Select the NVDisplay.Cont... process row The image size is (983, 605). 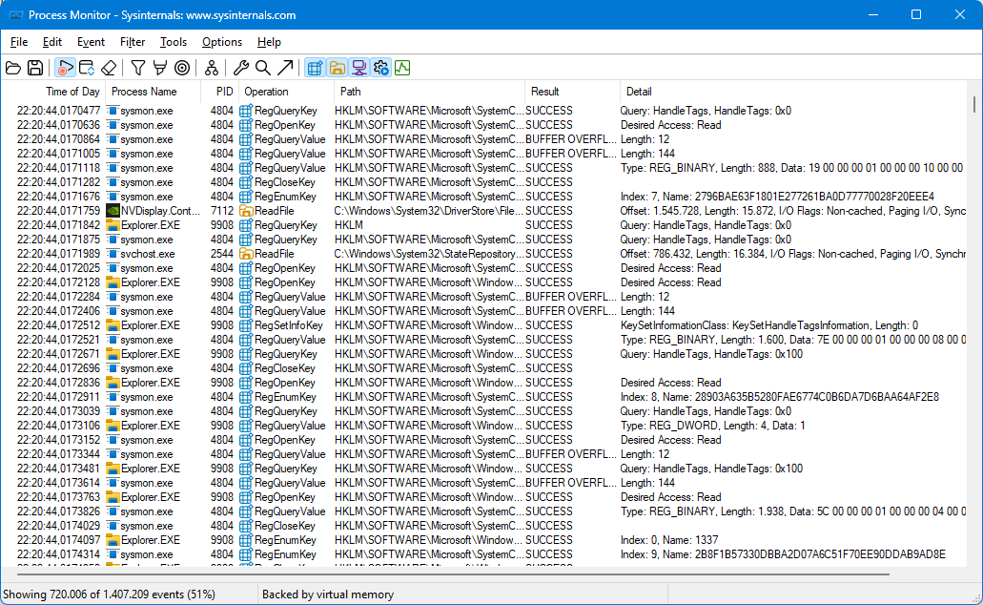(x=484, y=211)
